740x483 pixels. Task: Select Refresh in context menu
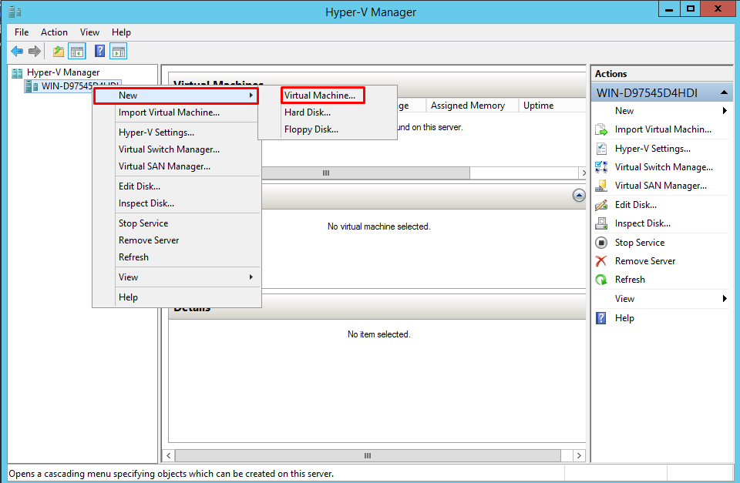[177, 257]
